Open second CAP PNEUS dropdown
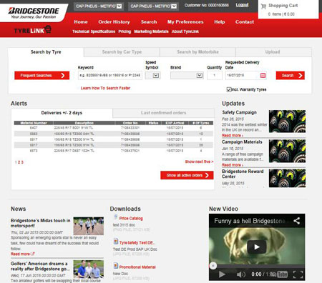Image resolution: width=322 pixels, height=283 pixels. pos(153,6)
